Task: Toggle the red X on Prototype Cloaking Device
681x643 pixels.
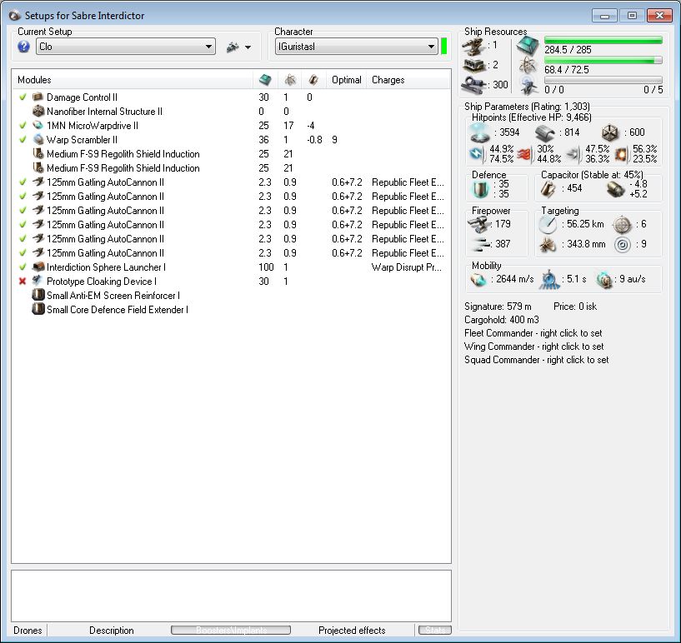Action: click(x=23, y=282)
